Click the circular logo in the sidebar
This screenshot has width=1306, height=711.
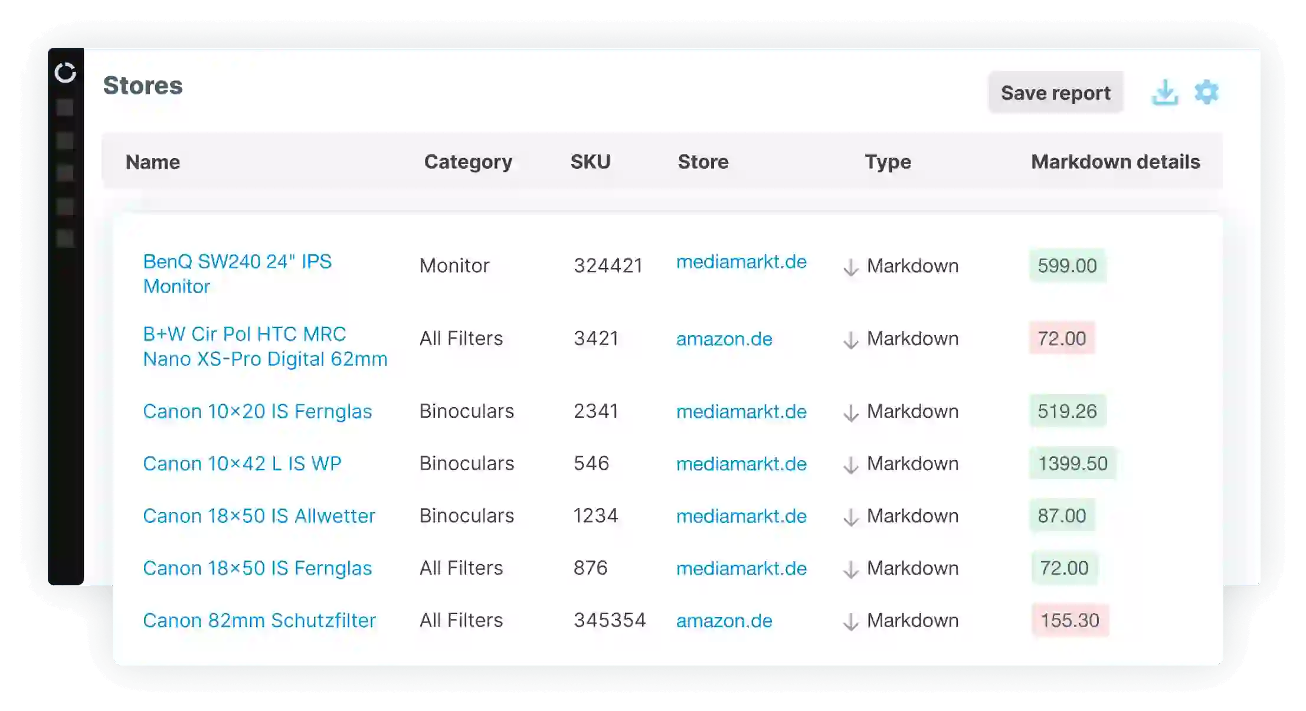point(66,73)
